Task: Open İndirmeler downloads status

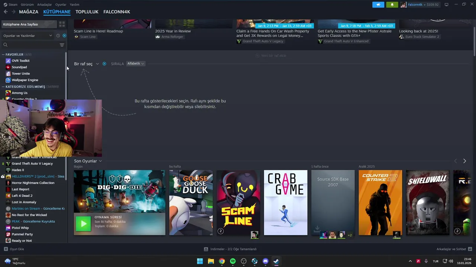Action: 231,249
